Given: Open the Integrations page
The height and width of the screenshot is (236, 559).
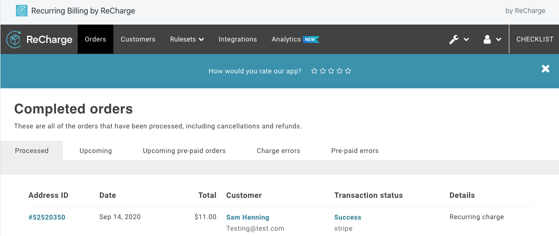Looking at the screenshot, I should [238, 40].
